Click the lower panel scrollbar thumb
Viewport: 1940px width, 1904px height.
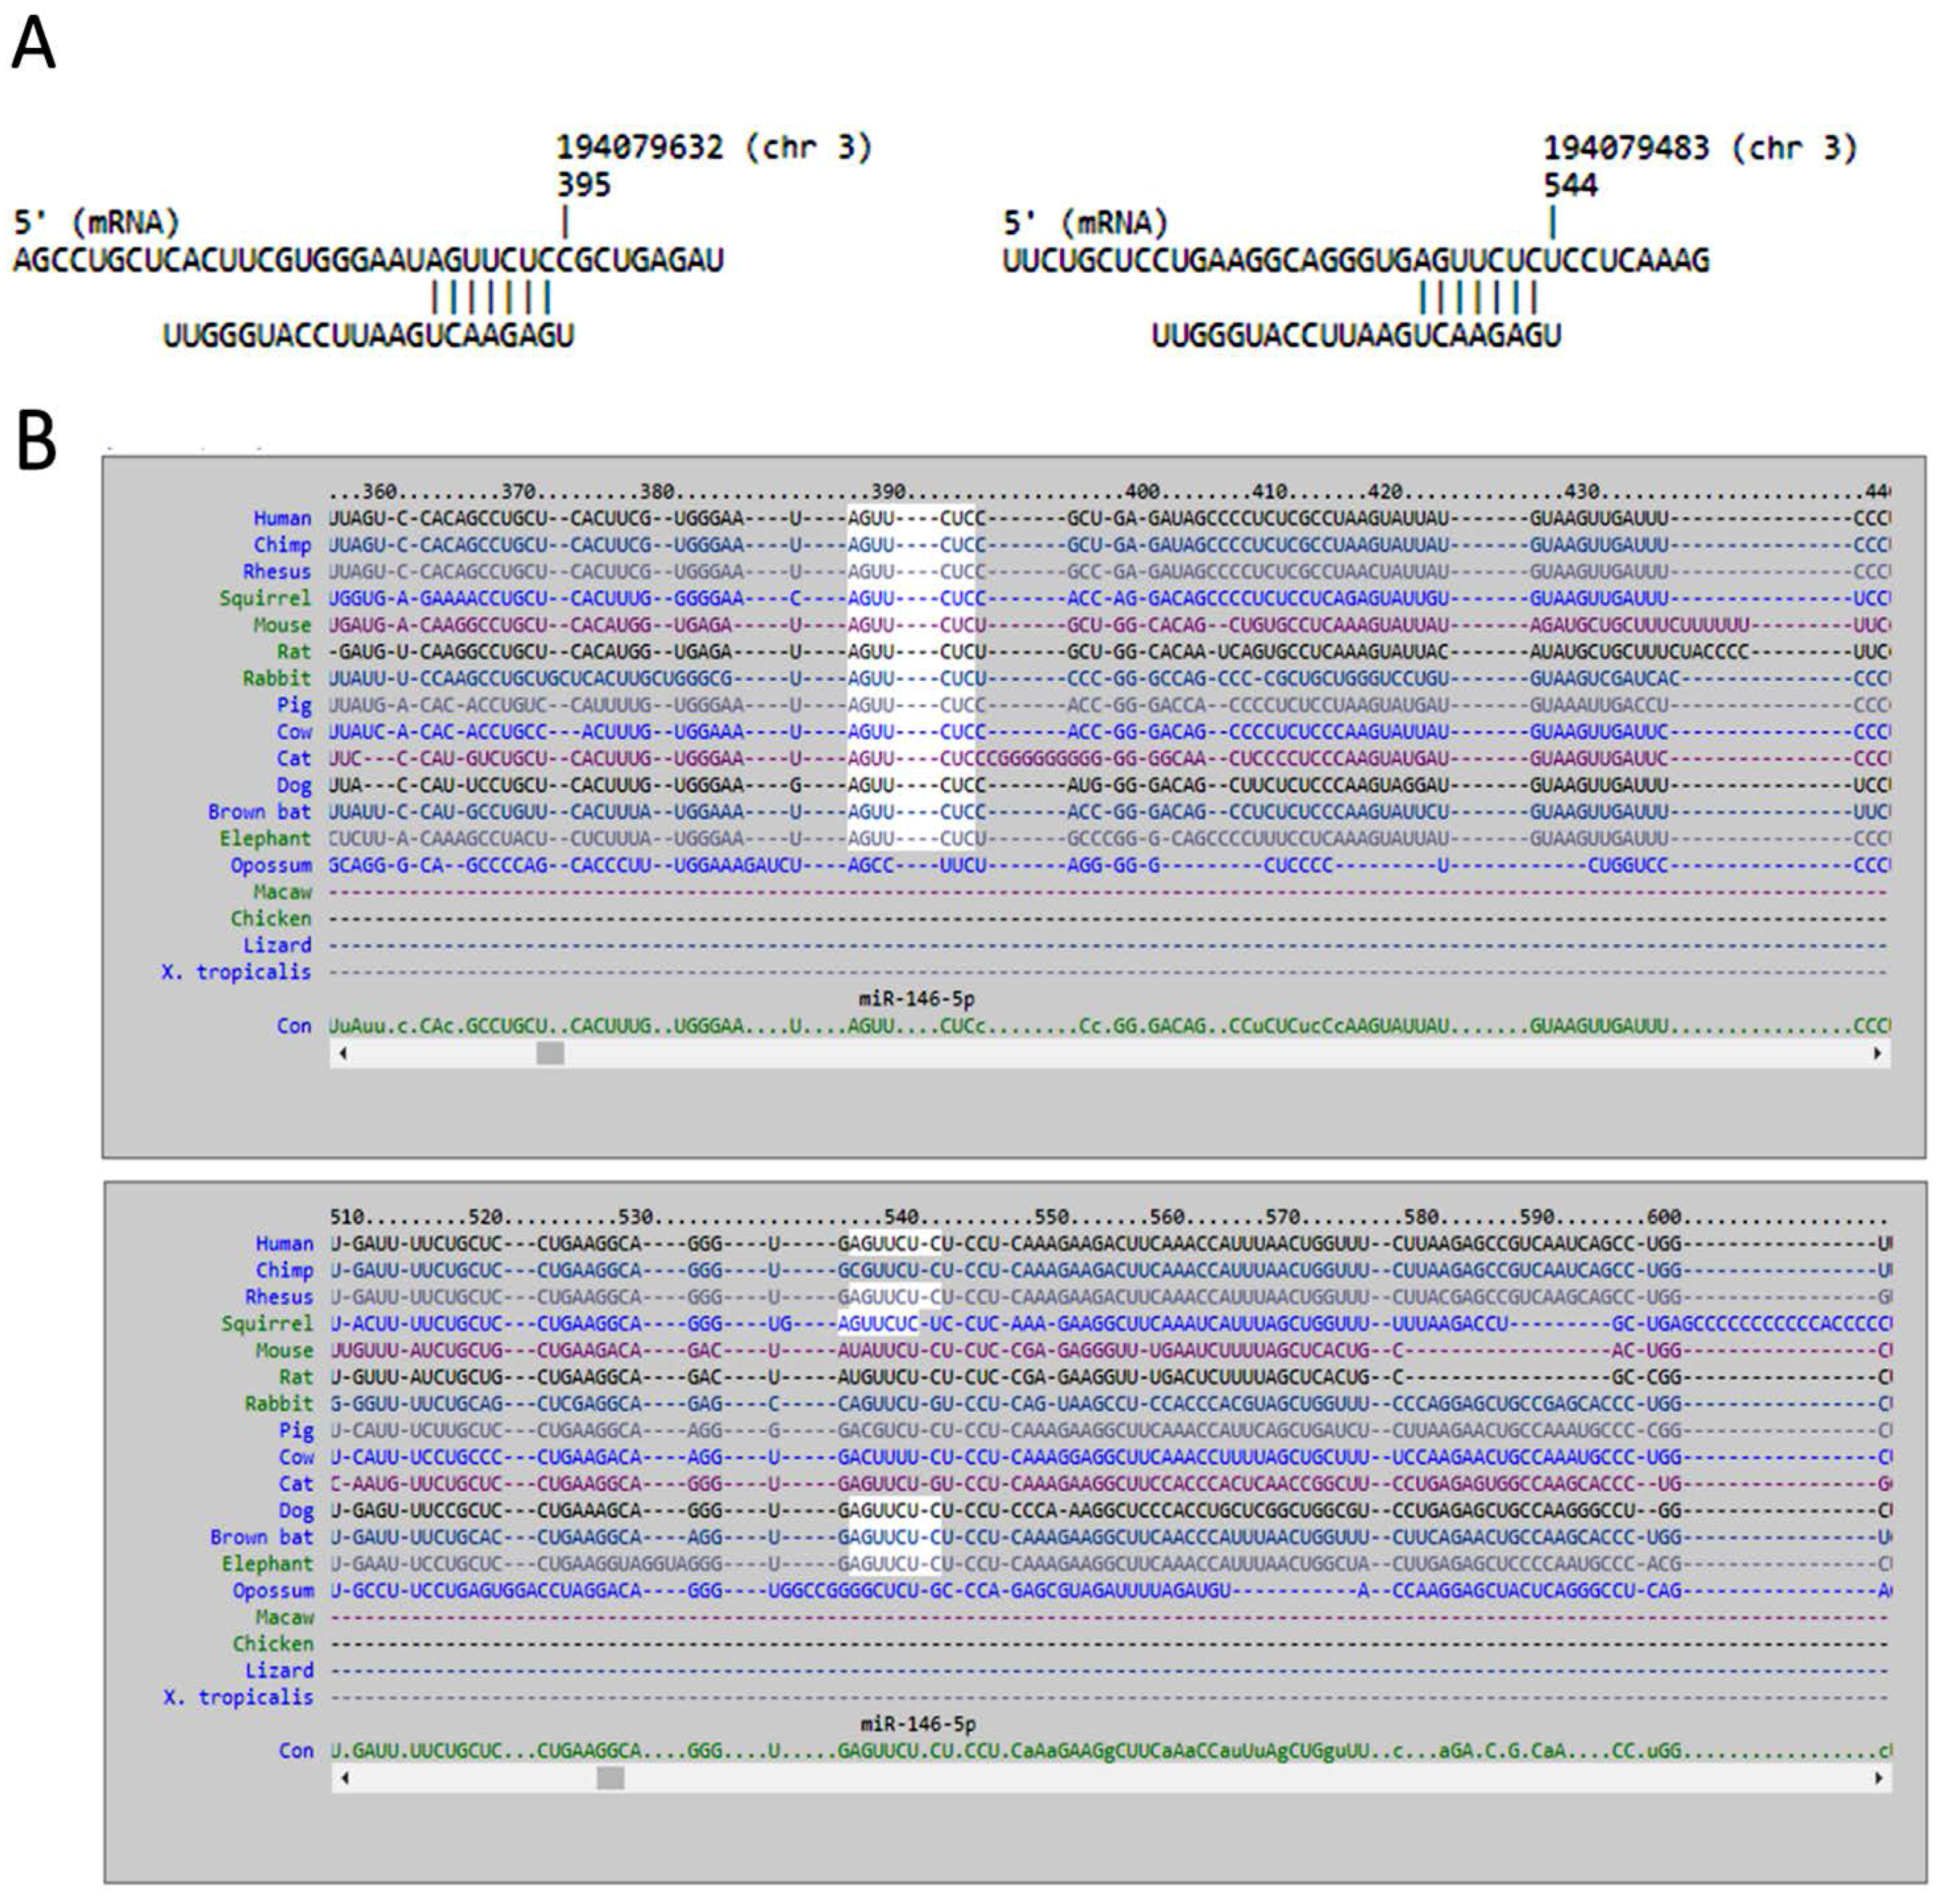tap(610, 1778)
